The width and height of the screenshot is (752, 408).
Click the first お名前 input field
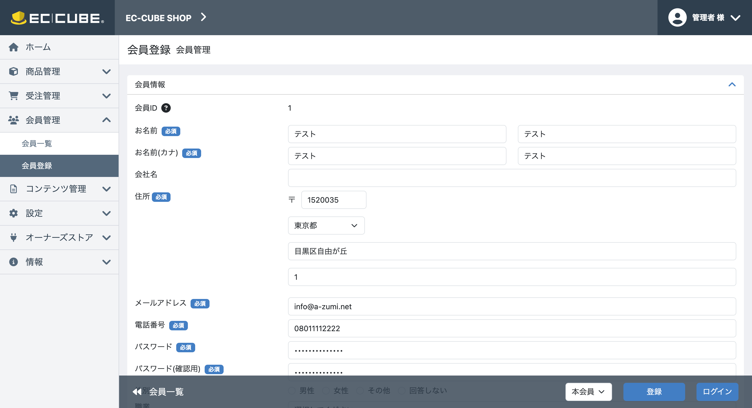(397, 134)
